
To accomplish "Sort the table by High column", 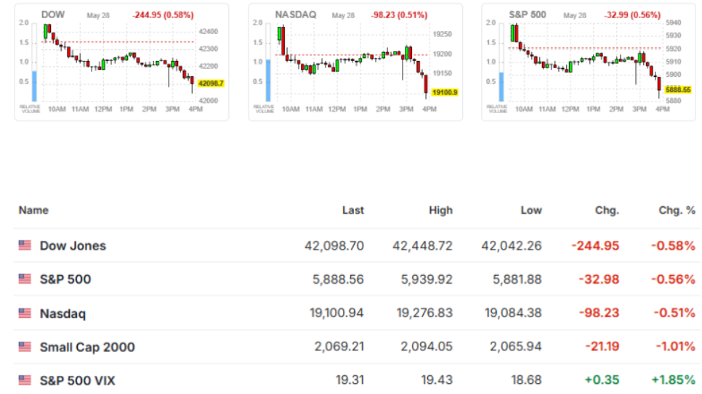I will point(440,210).
